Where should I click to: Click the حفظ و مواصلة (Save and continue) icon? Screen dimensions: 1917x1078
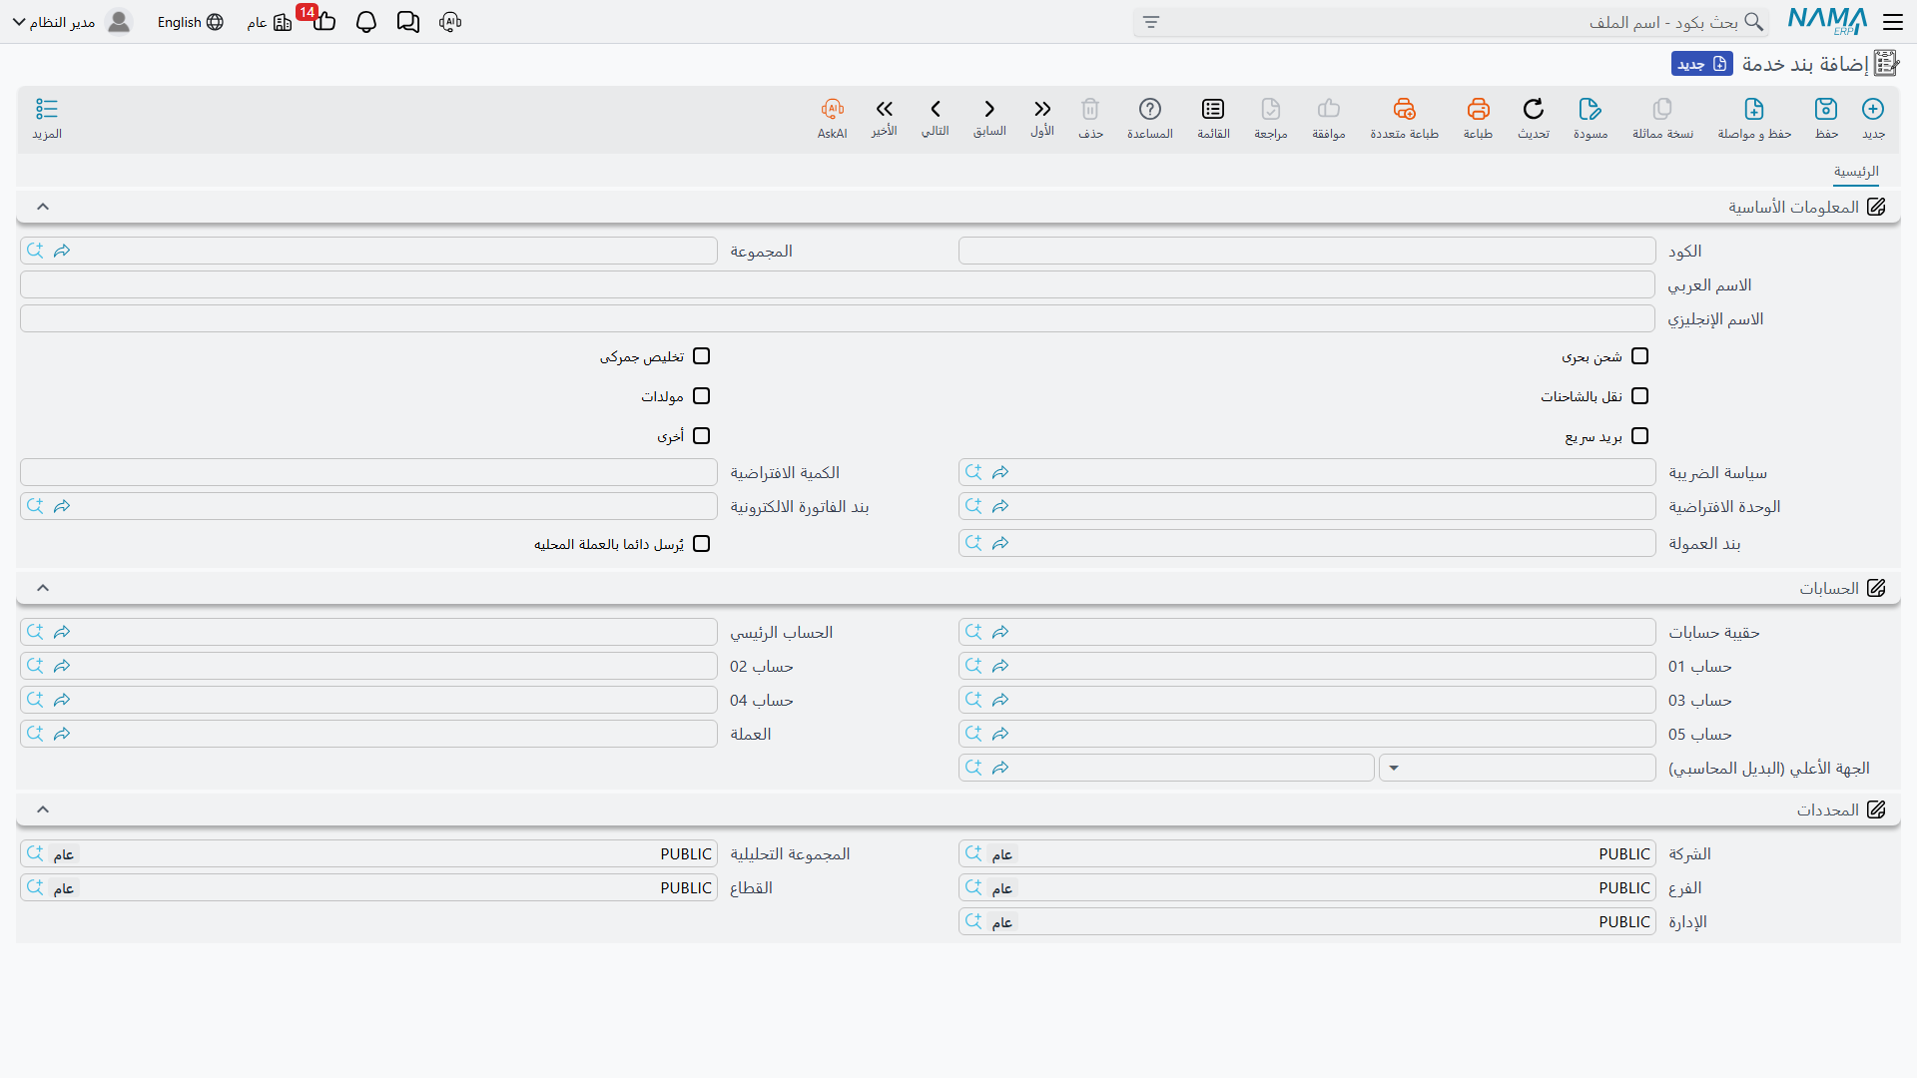click(1754, 109)
